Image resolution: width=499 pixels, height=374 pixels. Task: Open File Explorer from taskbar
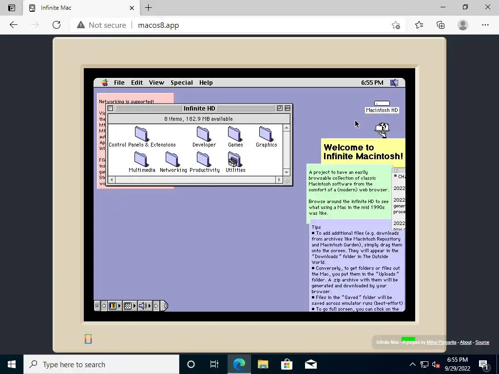[263, 364]
